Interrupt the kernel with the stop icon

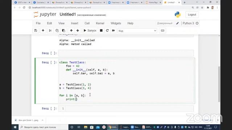[x=101, y=30]
